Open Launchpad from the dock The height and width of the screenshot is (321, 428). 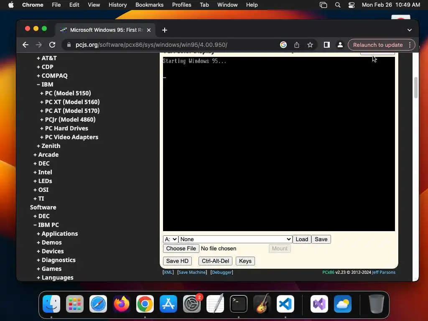click(75, 304)
